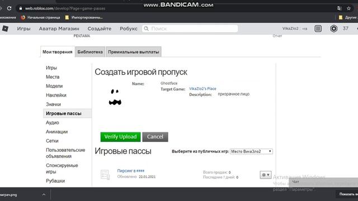This screenshot has height=201, width=358.
Task: Open the Чат chat bar
Action: 323,182
